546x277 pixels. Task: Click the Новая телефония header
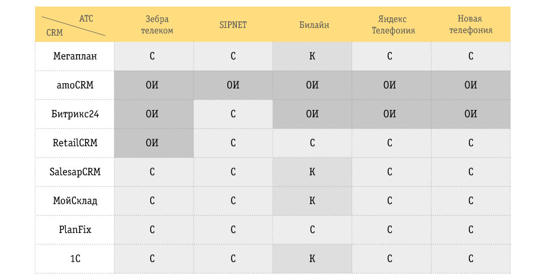pos(471,24)
